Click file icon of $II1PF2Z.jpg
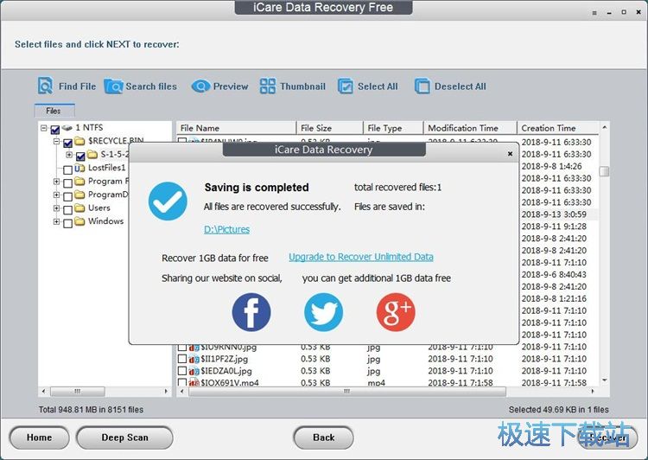Viewport: 648px width, 460px height. pos(194,360)
